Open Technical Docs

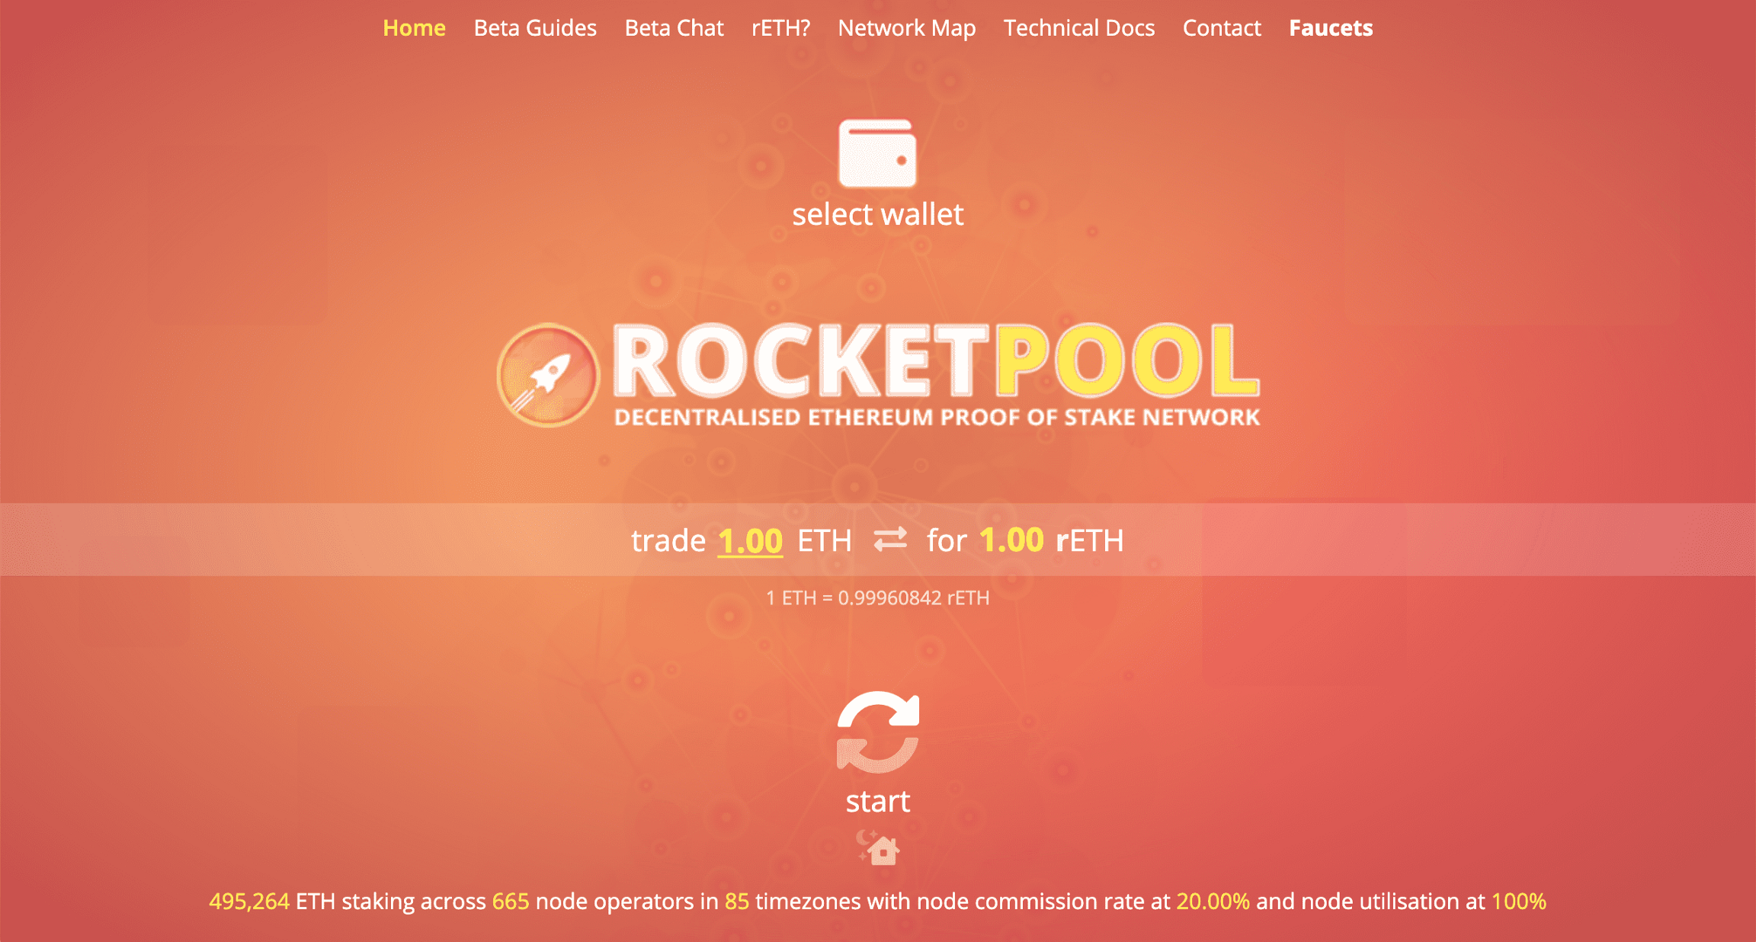pyautogui.click(x=1079, y=28)
